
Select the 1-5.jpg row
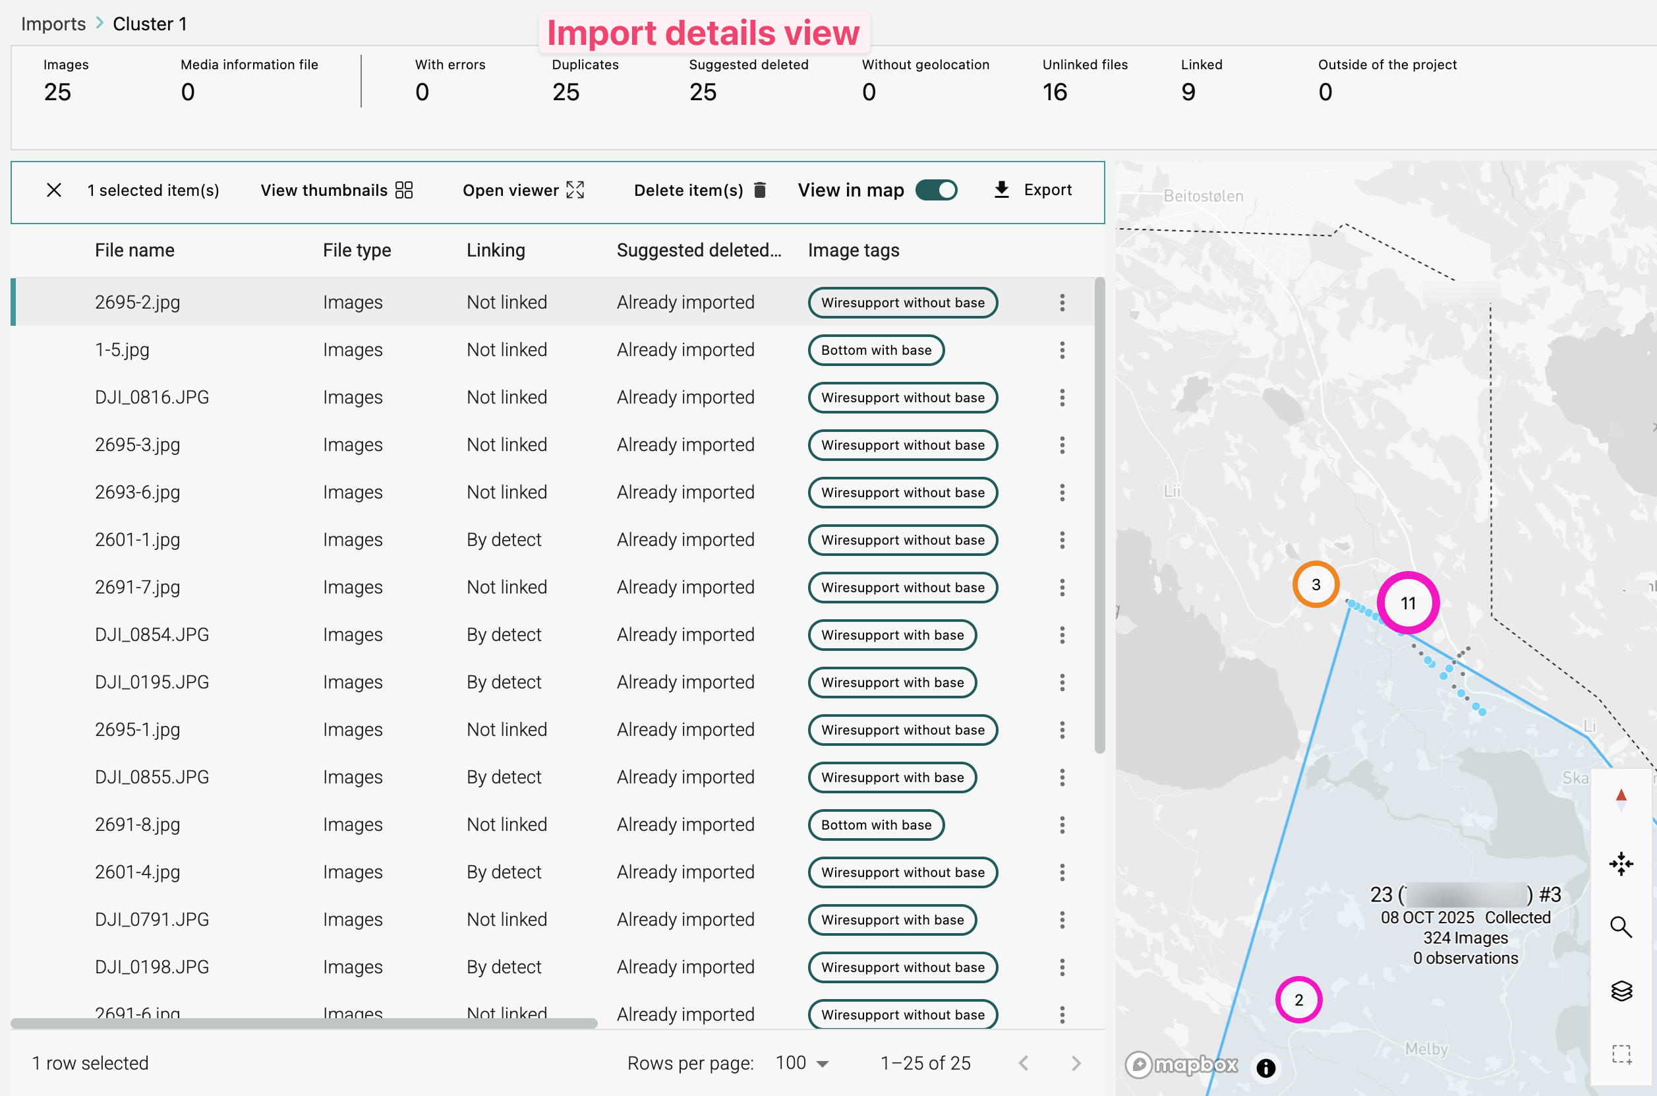[x=122, y=350]
